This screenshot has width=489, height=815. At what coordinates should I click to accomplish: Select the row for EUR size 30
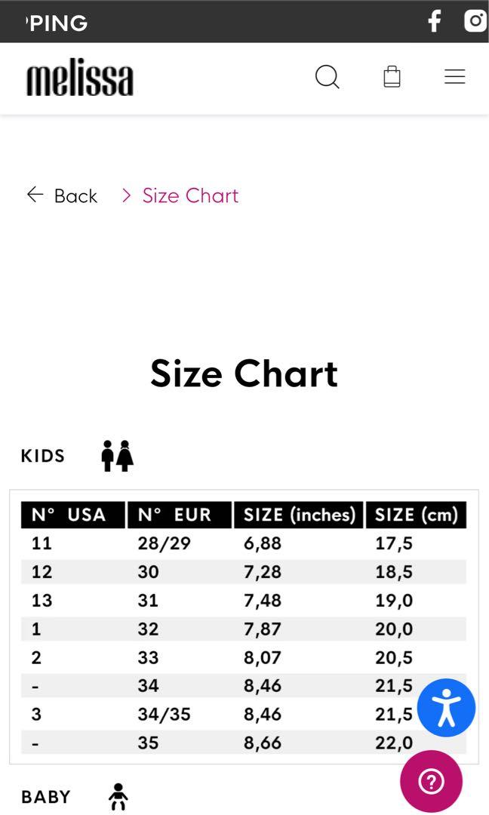point(244,571)
